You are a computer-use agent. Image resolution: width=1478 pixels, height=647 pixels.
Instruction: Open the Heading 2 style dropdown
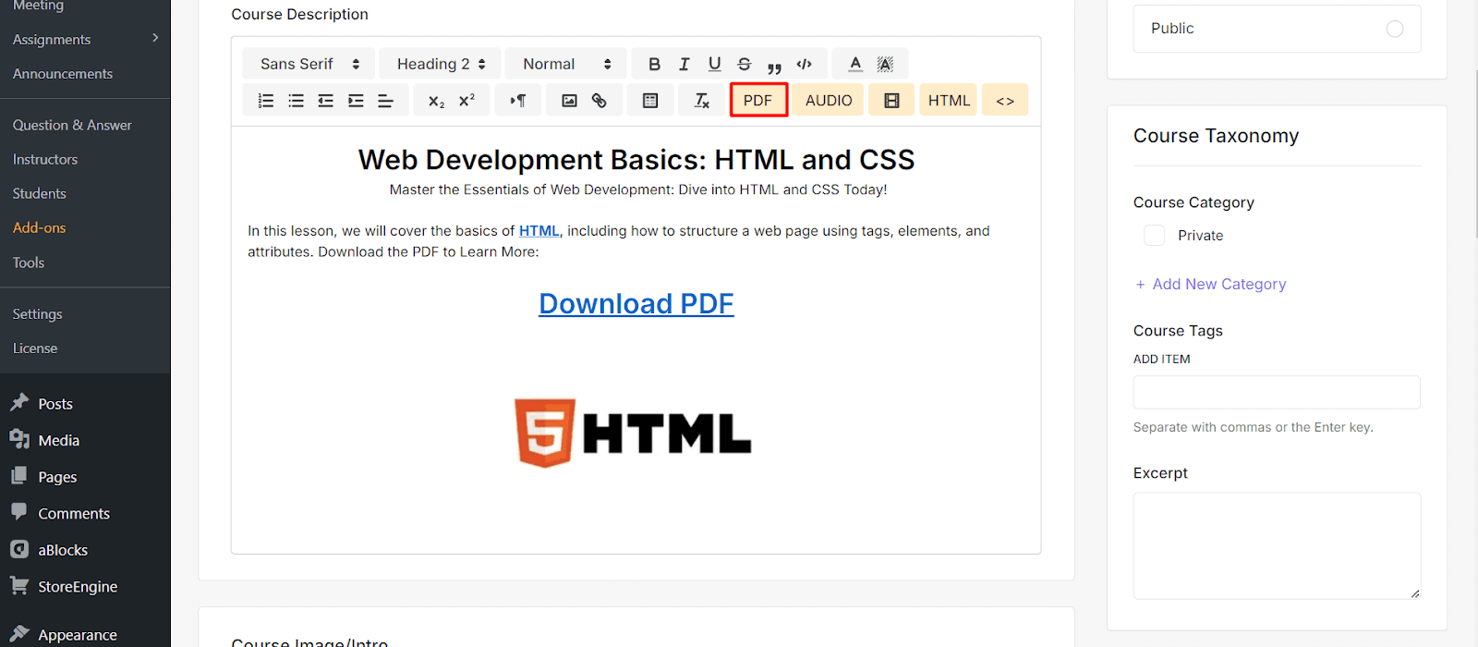(x=441, y=64)
